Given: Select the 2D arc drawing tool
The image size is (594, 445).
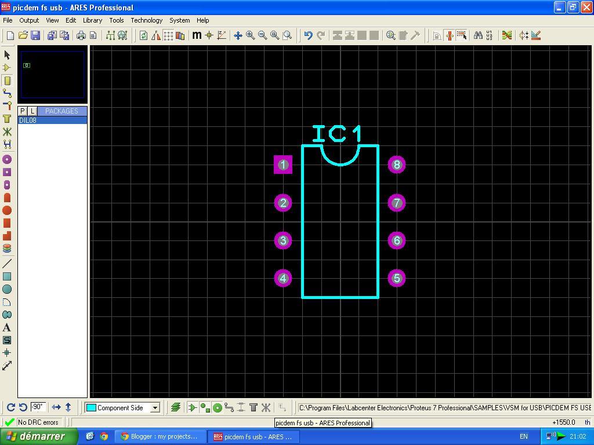Looking at the screenshot, I should point(7,302).
